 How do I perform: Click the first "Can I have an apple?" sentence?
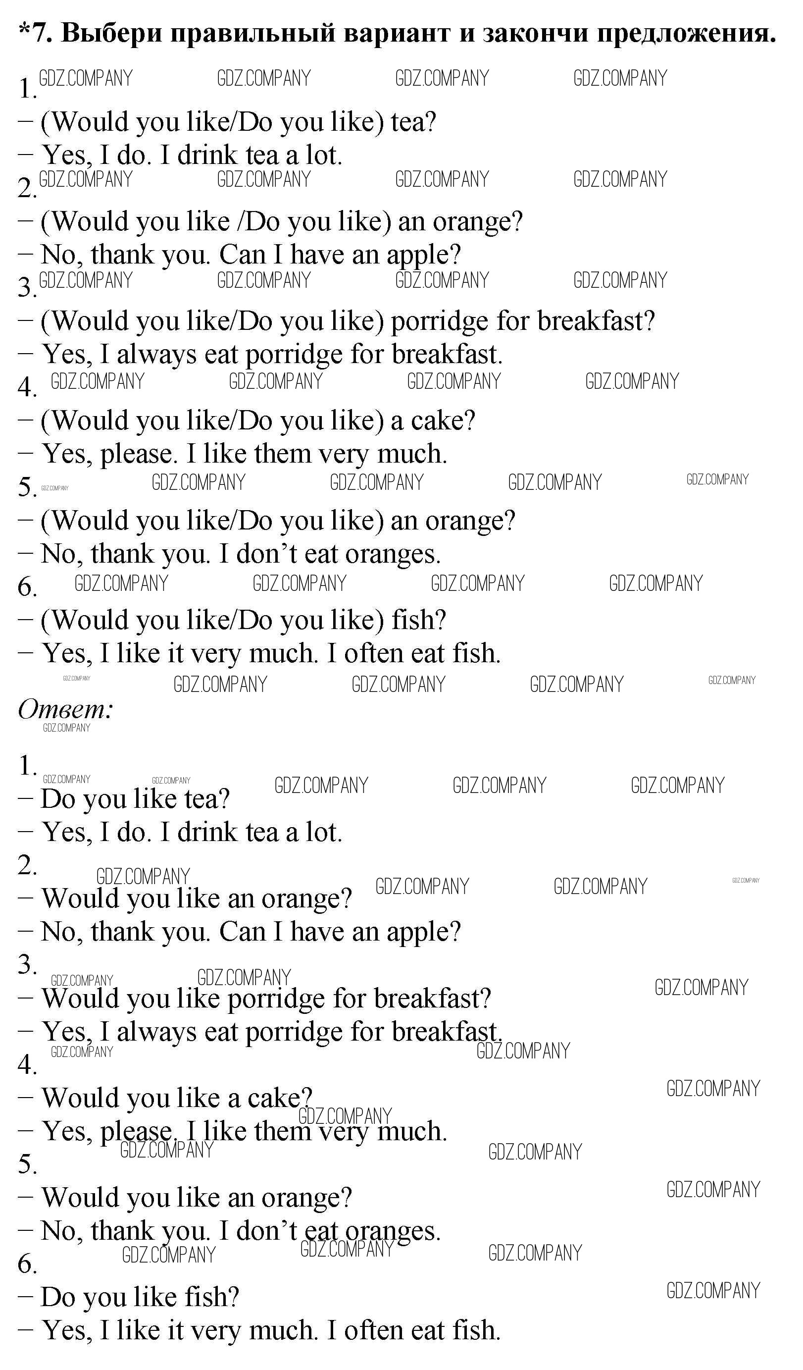click(340, 255)
